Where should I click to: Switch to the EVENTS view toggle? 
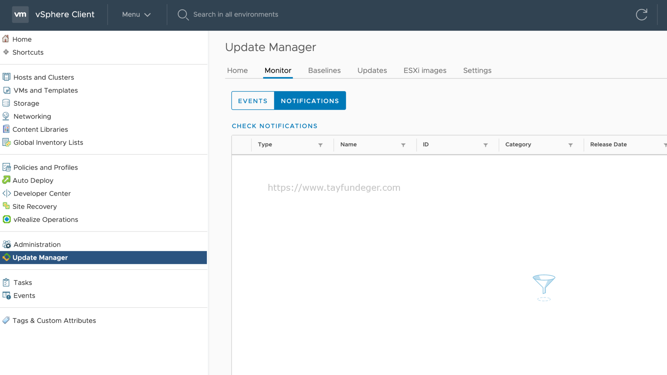tap(252, 101)
